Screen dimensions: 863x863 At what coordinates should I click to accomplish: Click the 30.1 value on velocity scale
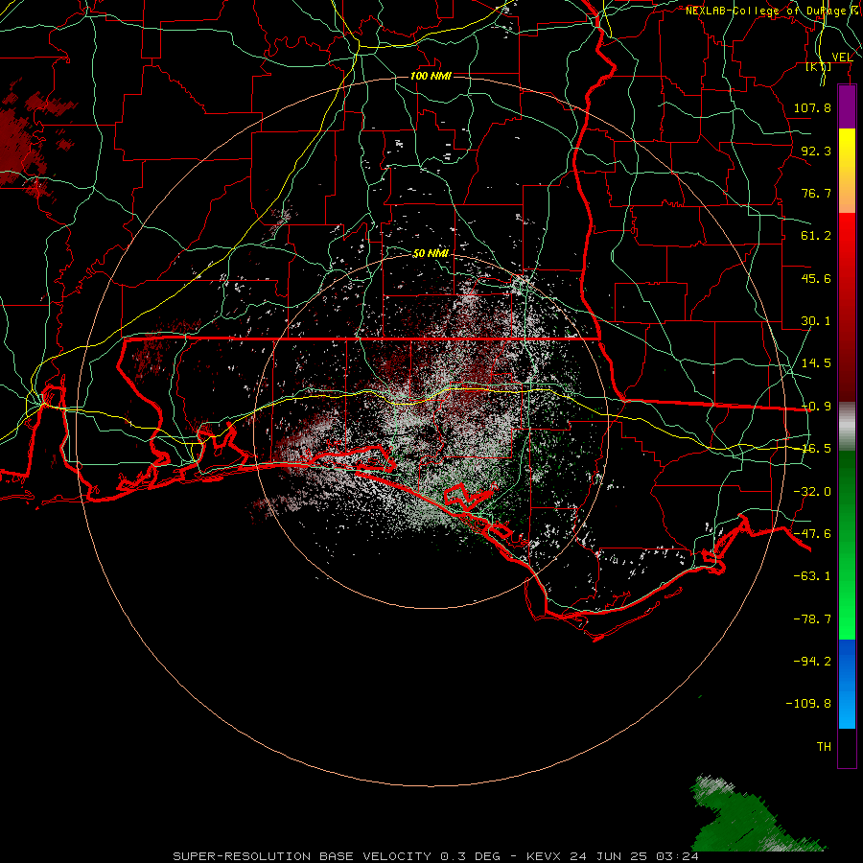pyautogui.click(x=816, y=321)
